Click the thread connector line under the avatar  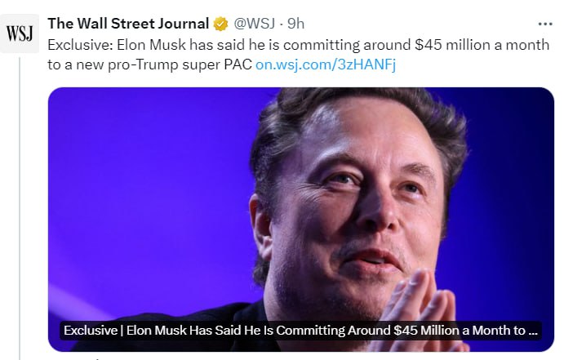point(19,204)
